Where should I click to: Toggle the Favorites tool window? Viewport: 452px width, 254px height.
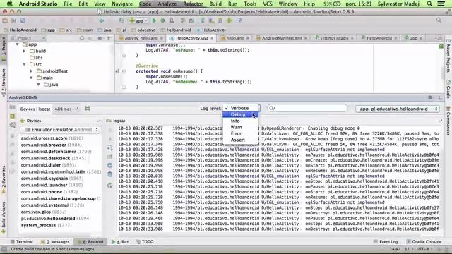(x=4, y=179)
